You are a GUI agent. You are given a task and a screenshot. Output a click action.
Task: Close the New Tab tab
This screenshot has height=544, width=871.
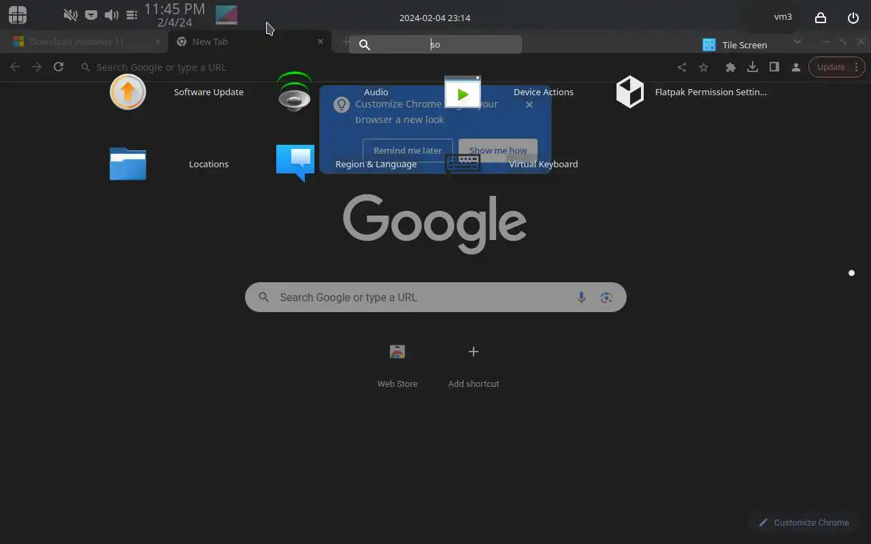321,41
